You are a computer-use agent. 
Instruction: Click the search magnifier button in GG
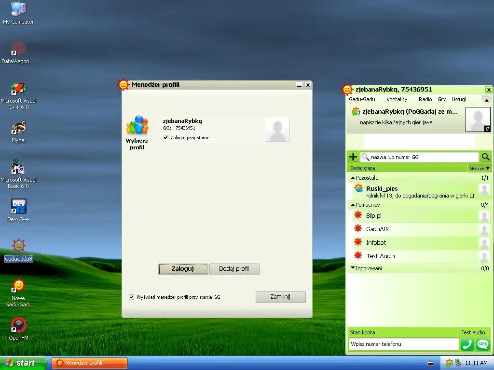pyautogui.click(x=485, y=157)
